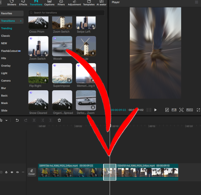Viewport: 201px width, 195px height.
Task: Select the Overlay category
Action: 6,66
